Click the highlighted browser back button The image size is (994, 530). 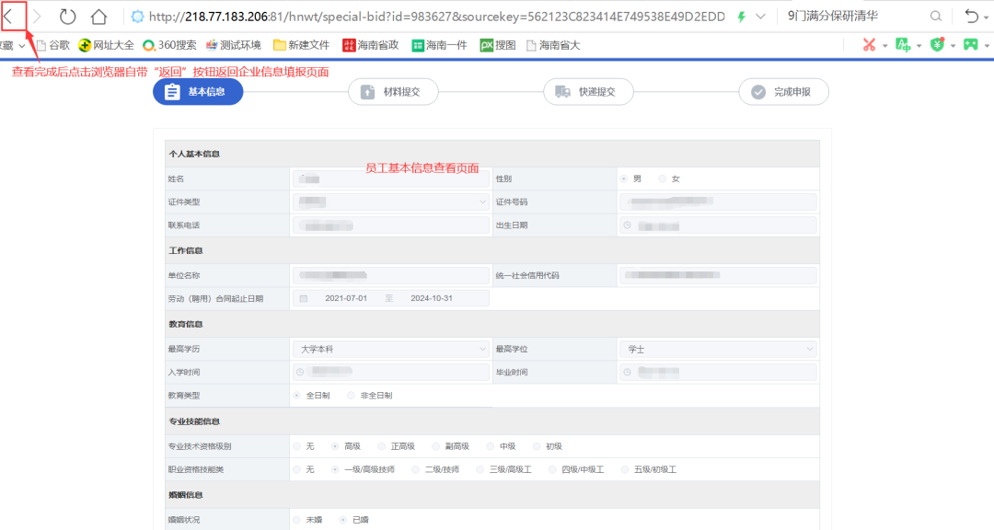(x=13, y=15)
